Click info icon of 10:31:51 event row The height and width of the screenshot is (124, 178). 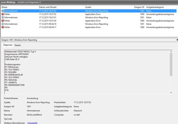(3, 17)
